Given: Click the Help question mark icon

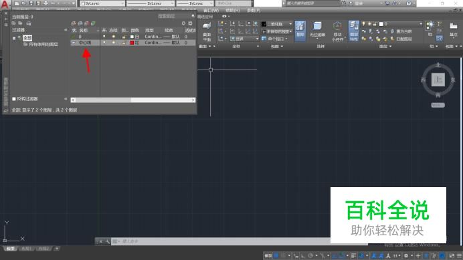Looking at the screenshot, I should click(409, 3).
